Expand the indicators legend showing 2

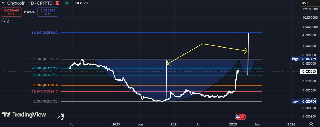6,21
